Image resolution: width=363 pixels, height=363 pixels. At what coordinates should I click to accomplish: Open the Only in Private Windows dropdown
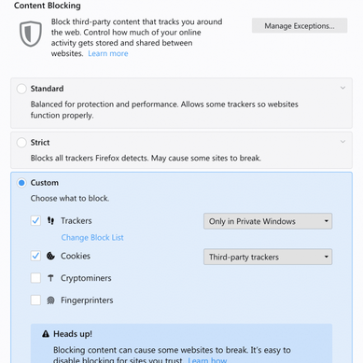(268, 221)
